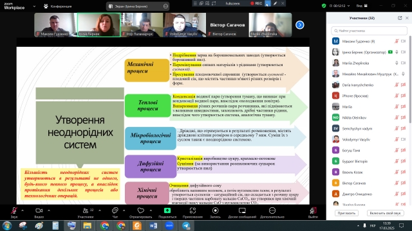Open Microsoft Word from the taskbar
Screen dimensions: 412x231
tap(153, 225)
